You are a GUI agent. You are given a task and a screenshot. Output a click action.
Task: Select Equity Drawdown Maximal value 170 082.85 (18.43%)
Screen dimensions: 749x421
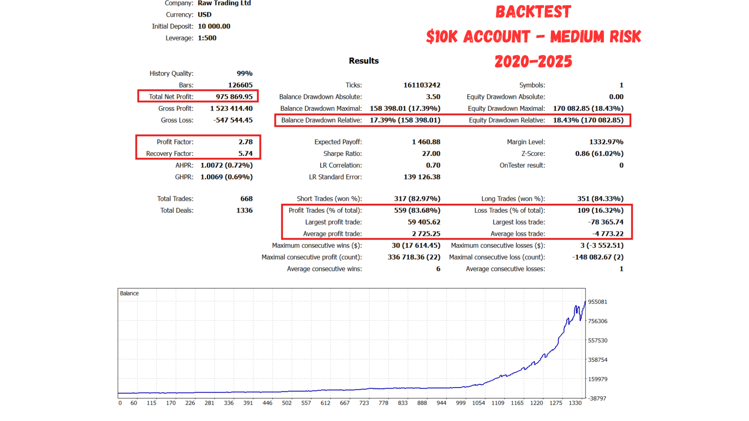point(588,108)
